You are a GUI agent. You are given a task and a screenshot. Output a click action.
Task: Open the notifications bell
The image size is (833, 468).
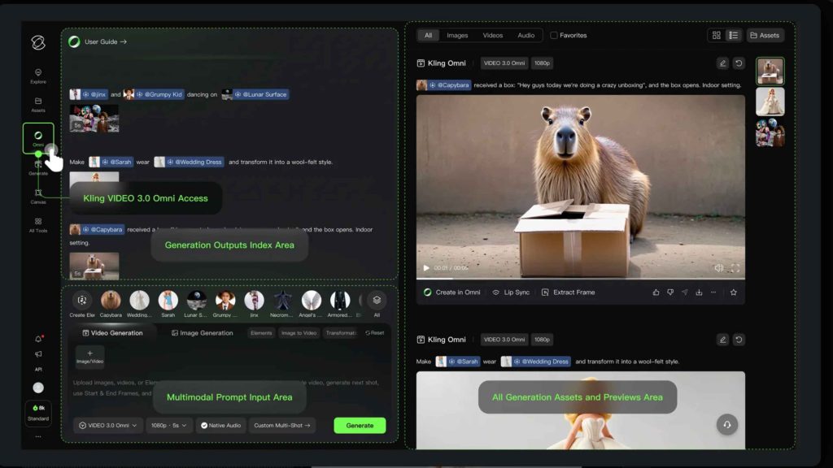tap(38, 339)
